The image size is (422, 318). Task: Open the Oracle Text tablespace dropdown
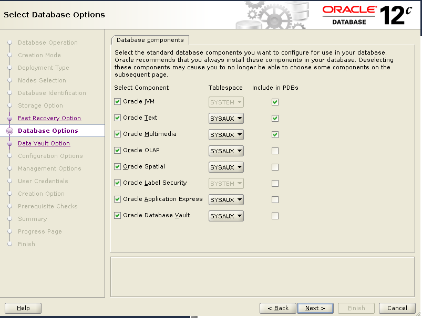point(226,119)
